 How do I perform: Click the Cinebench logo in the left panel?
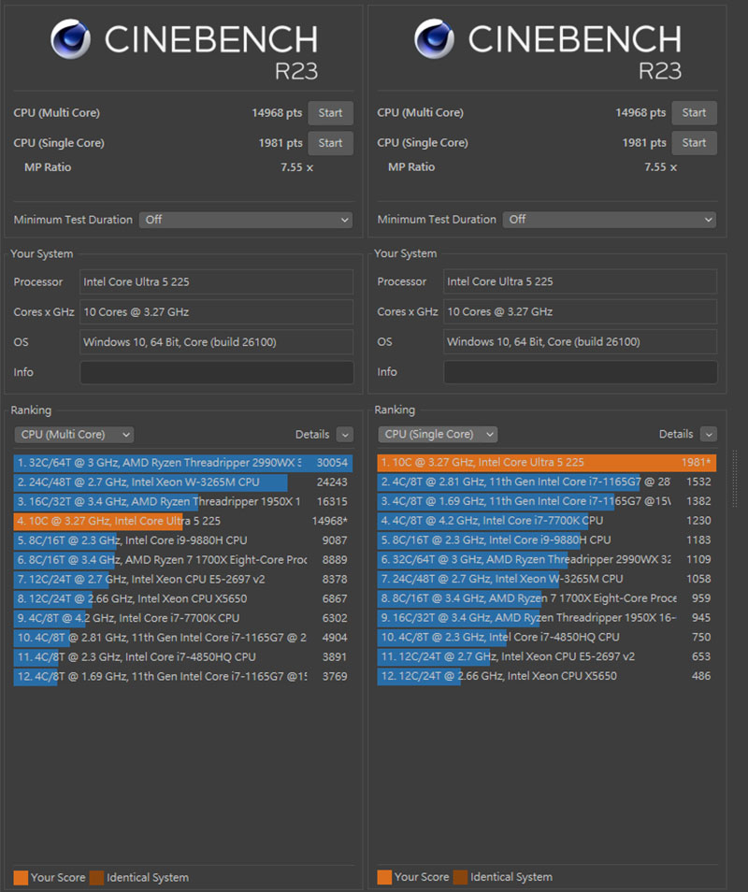coord(71,40)
